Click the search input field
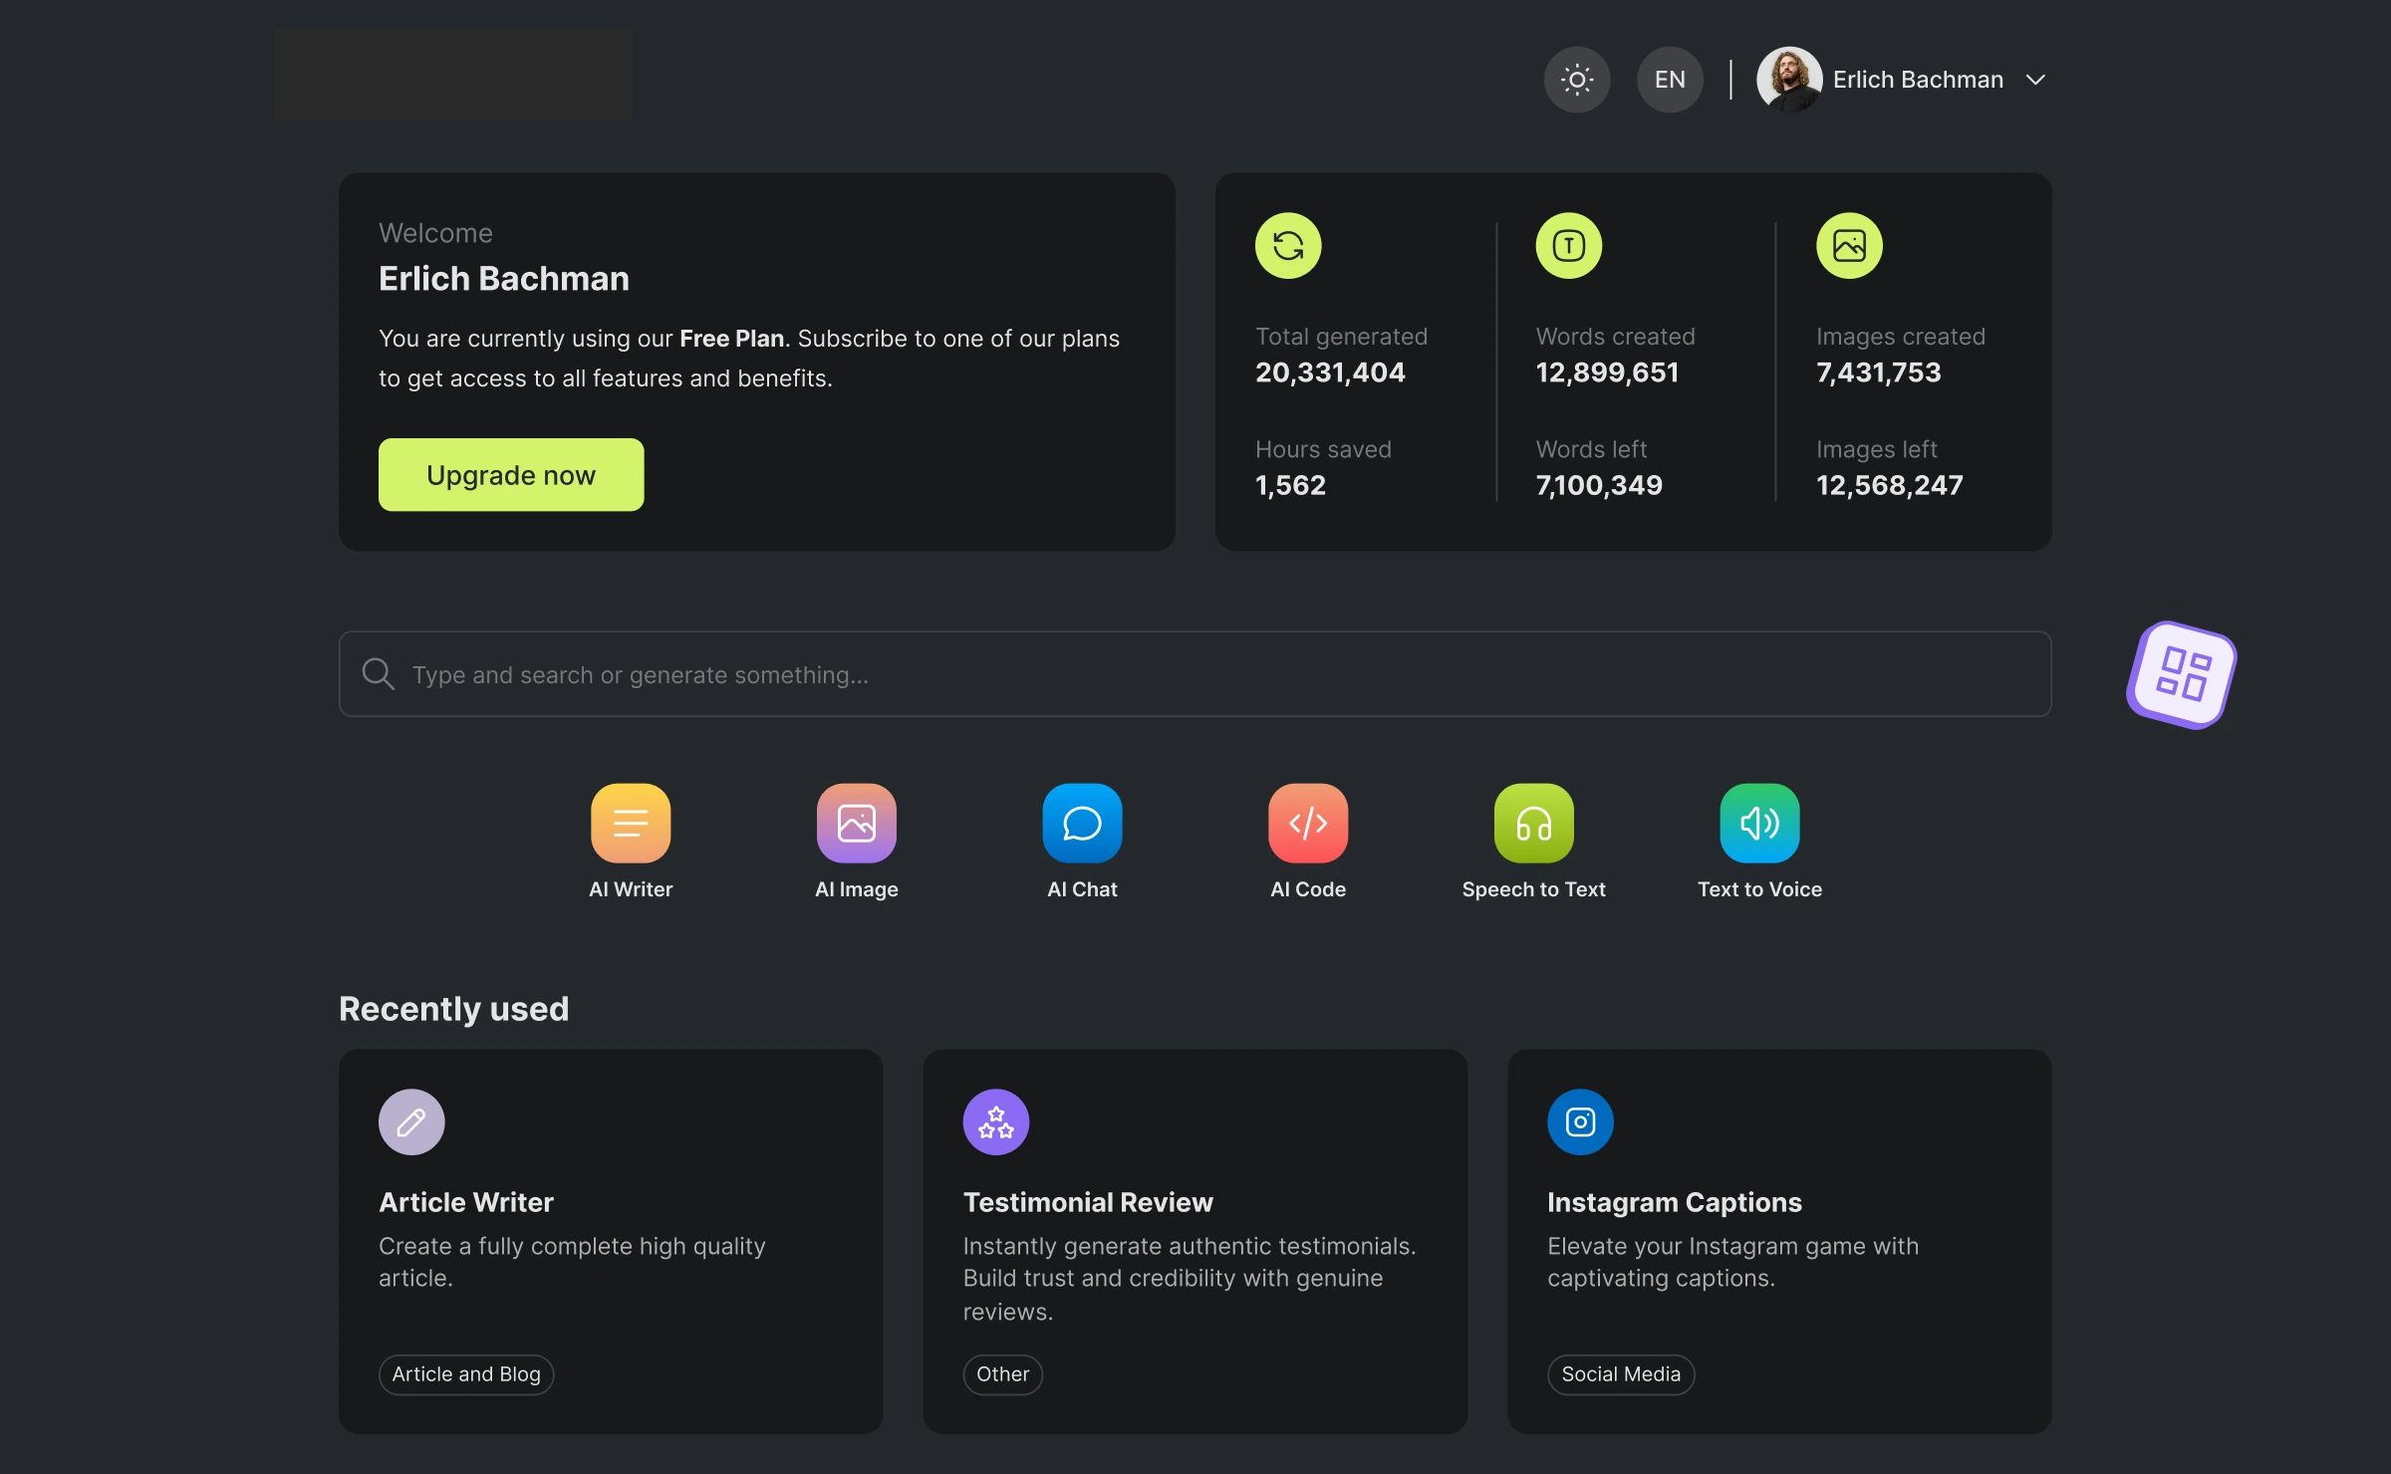The height and width of the screenshot is (1474, 2391). [x=1195, y=673]
